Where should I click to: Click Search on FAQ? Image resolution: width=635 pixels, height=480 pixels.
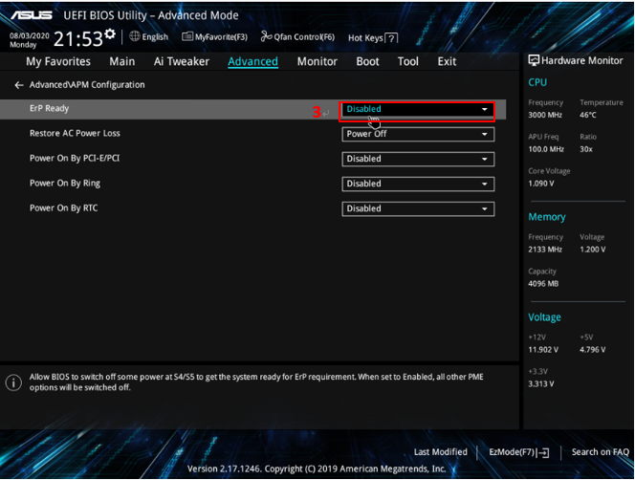coord(600,452)
